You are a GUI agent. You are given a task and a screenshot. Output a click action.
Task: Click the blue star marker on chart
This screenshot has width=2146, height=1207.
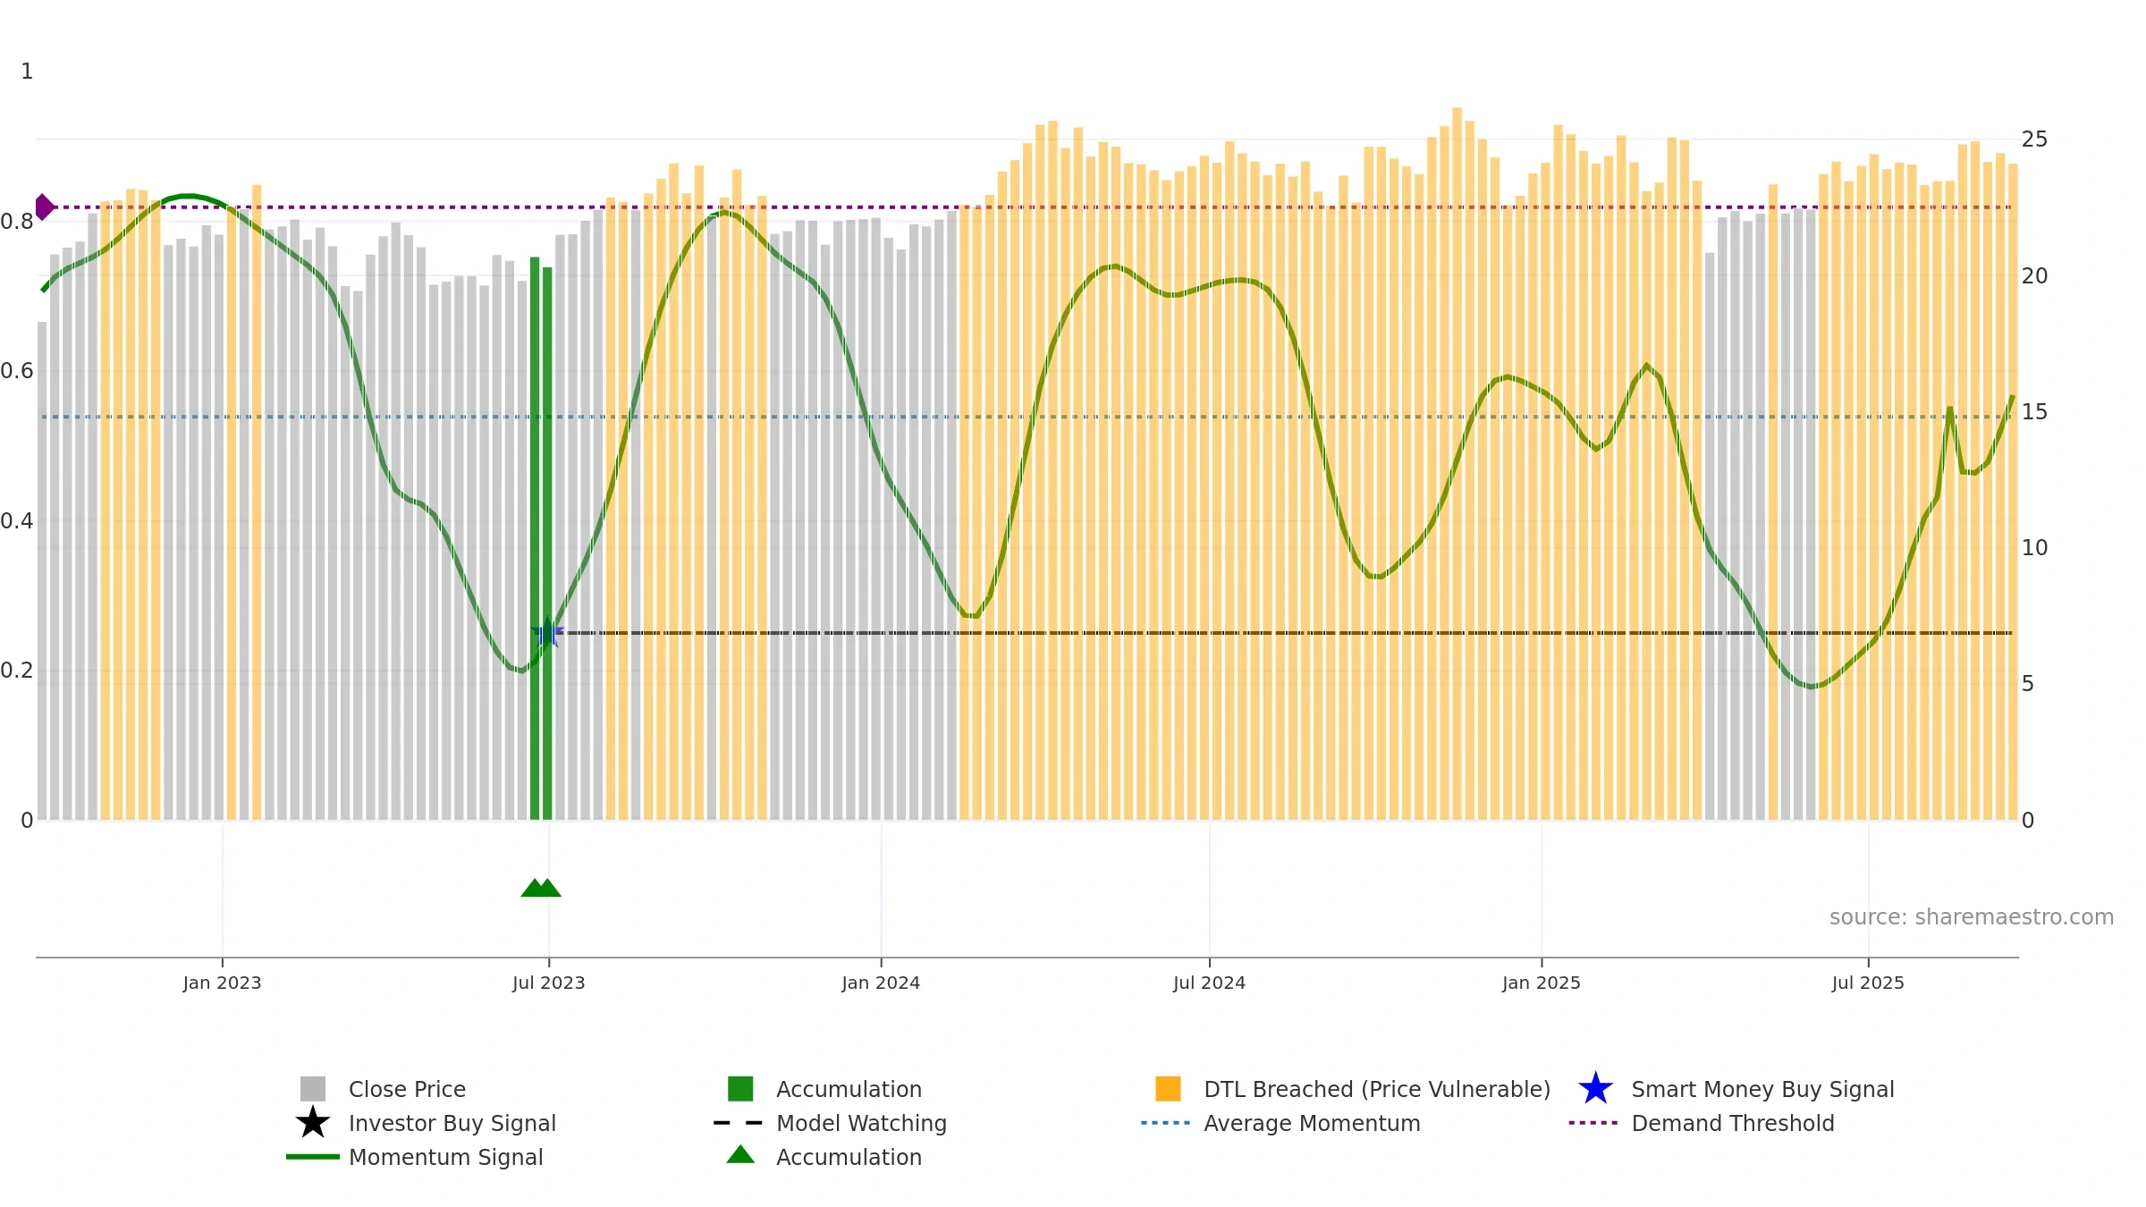pos(547,633)
